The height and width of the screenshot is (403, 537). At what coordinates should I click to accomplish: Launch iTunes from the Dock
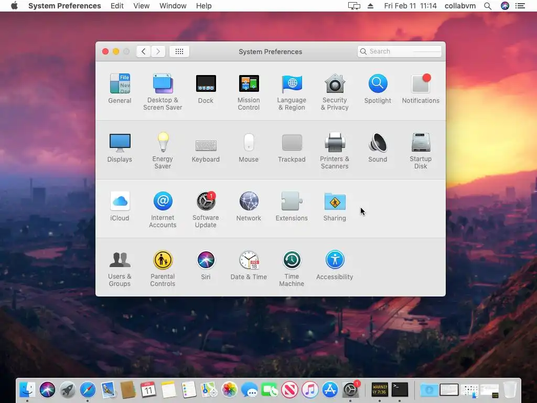pos(310,390)
